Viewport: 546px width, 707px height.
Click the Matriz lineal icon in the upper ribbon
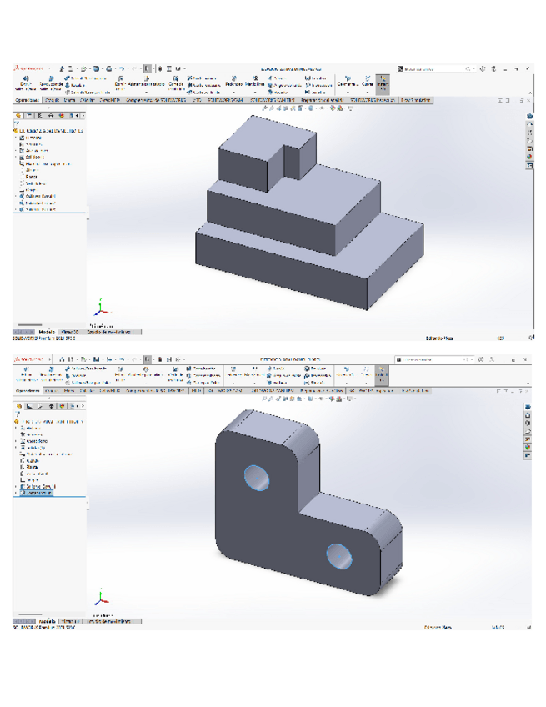pos(256,83)
